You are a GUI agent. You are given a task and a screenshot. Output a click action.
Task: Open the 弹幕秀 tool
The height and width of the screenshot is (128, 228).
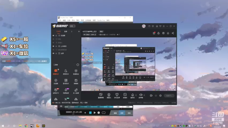76,81
